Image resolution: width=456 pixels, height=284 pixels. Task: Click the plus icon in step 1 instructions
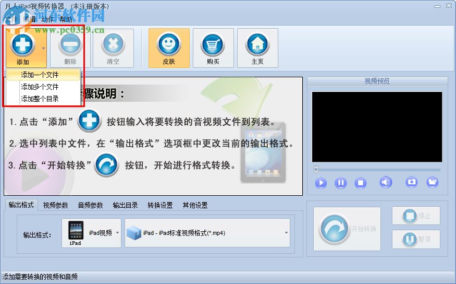pos(89,120)
